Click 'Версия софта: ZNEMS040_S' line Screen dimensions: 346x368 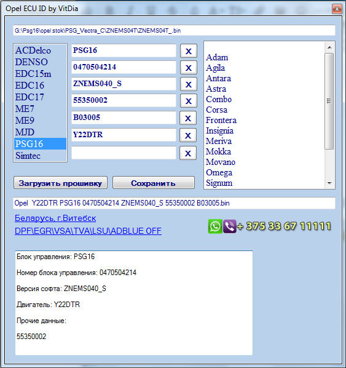(x=61, y=289)
